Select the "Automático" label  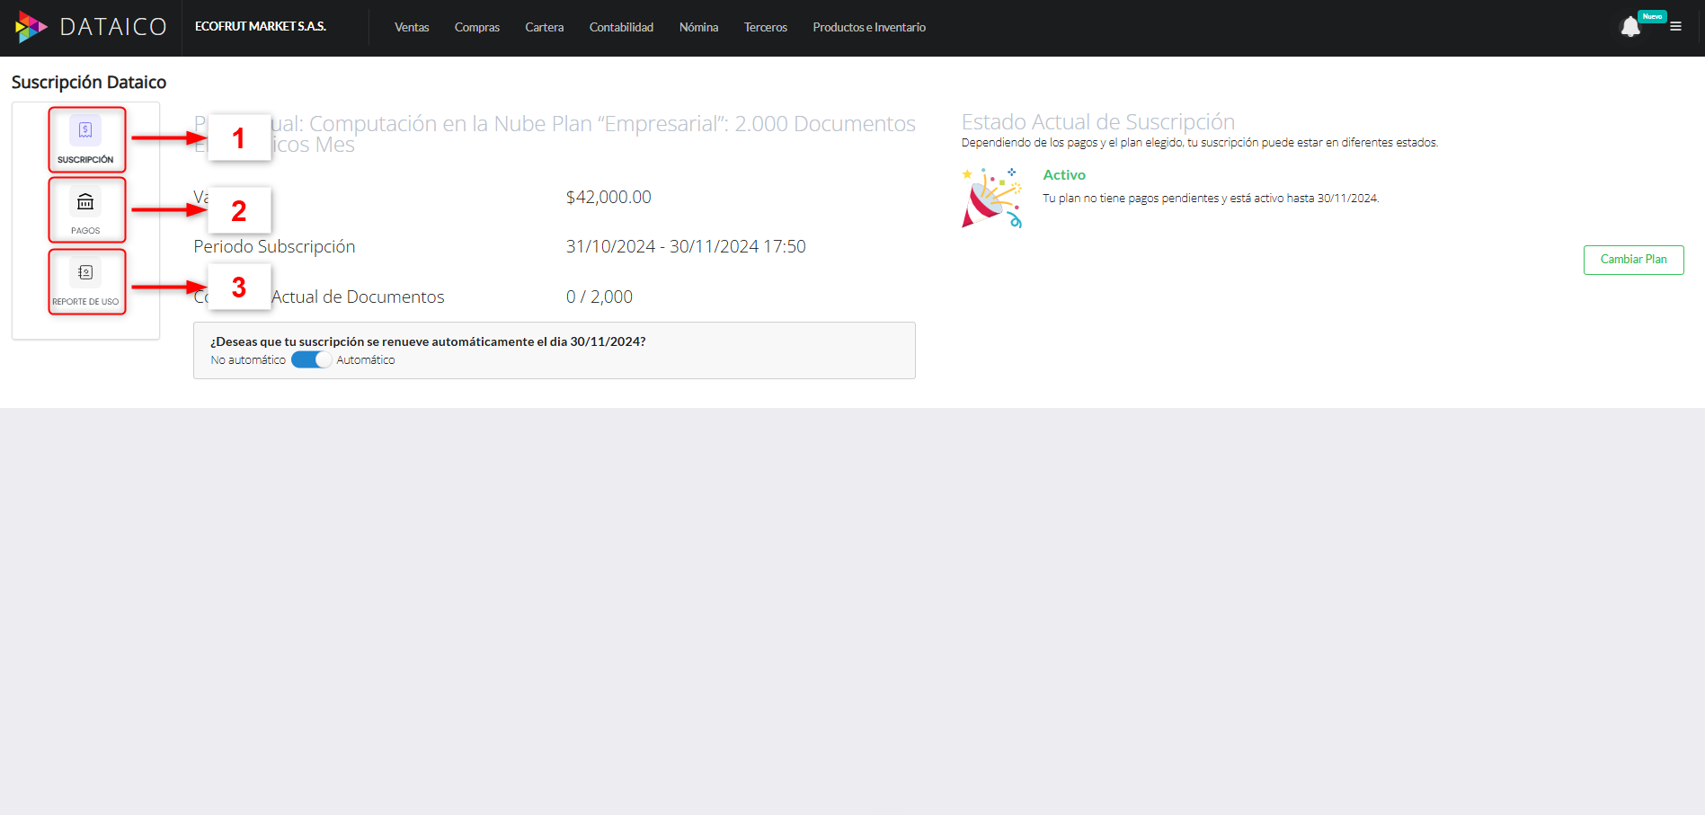click(x=366, y=360)
